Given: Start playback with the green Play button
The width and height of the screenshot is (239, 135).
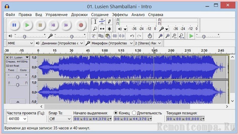Looking at the screenshot, I should click(27, 25).
